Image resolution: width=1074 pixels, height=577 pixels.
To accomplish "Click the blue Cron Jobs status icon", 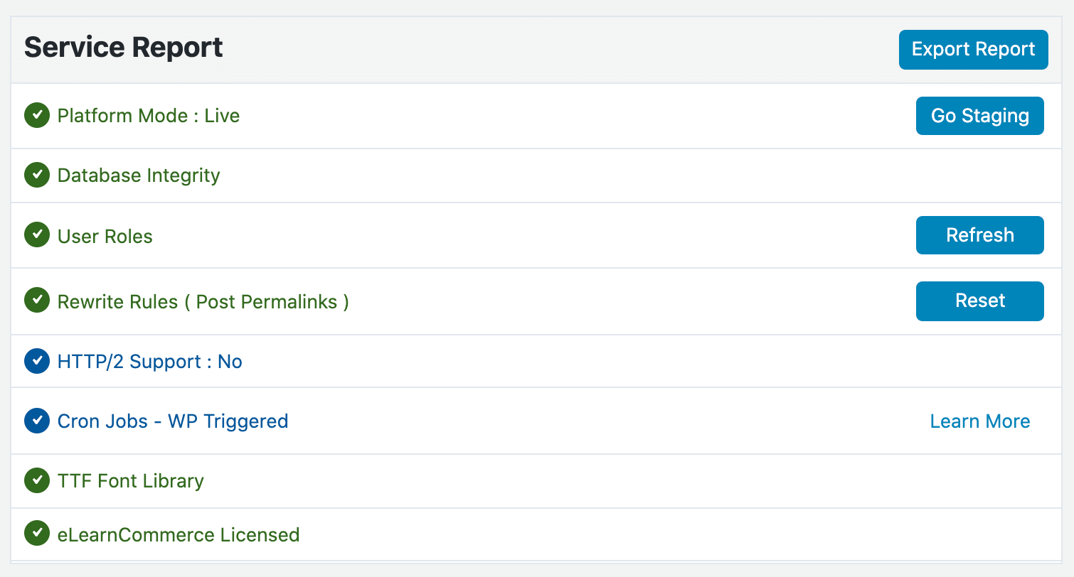I will click(37, 421).
